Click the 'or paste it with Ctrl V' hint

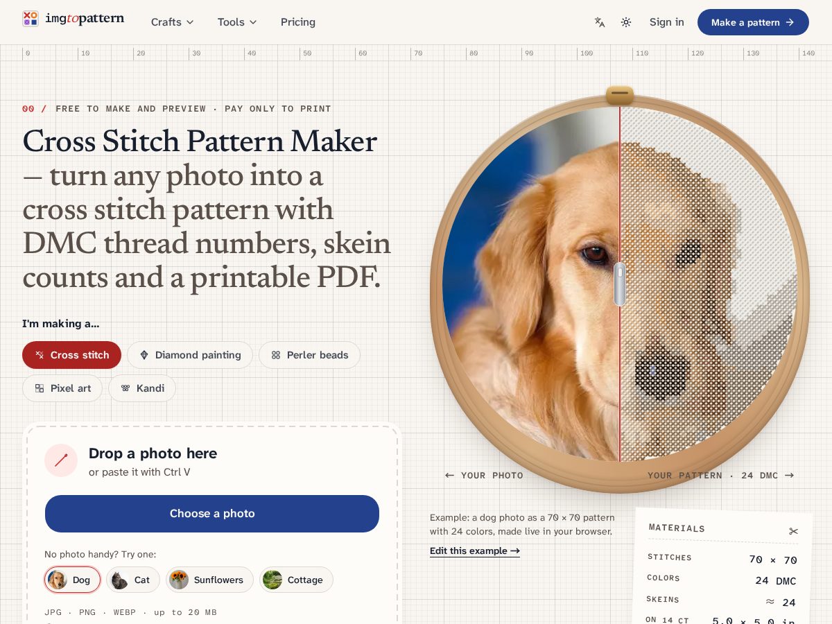(x=139, y=472)
